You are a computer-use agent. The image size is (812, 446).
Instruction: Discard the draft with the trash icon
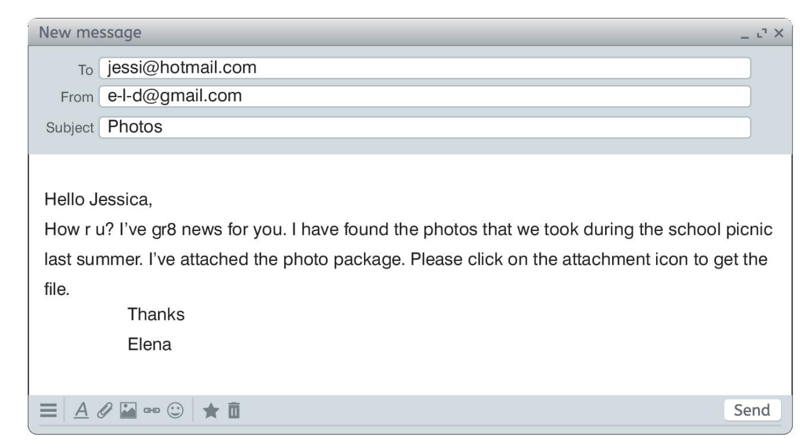[234, 410]
